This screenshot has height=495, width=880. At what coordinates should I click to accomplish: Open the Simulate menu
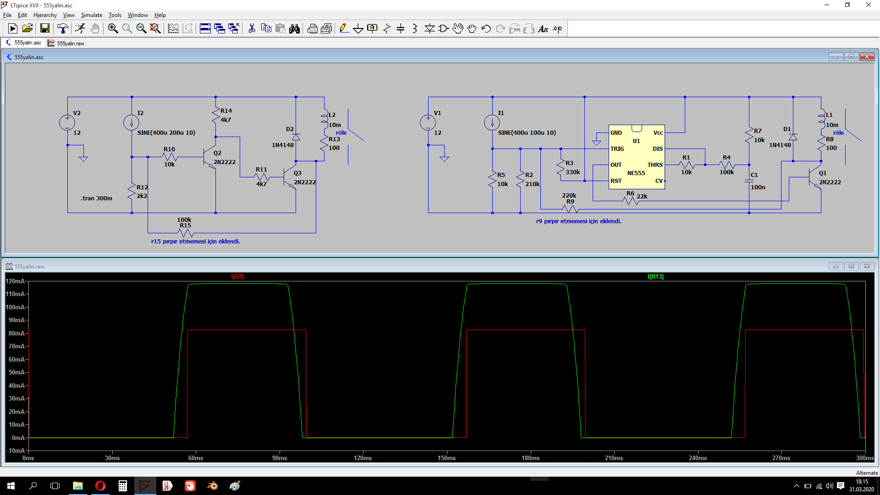tap(92, 15)
